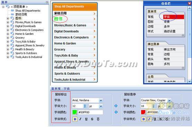192x127 pixels.
Task: Click the strikethrough icon in 鼠标移出 styles
Action: (92, 119)
